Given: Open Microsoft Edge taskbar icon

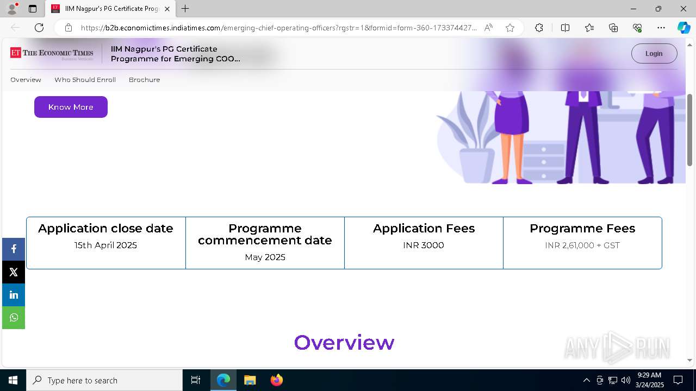Looking at the screenshot, I should (x=223, y=380).
